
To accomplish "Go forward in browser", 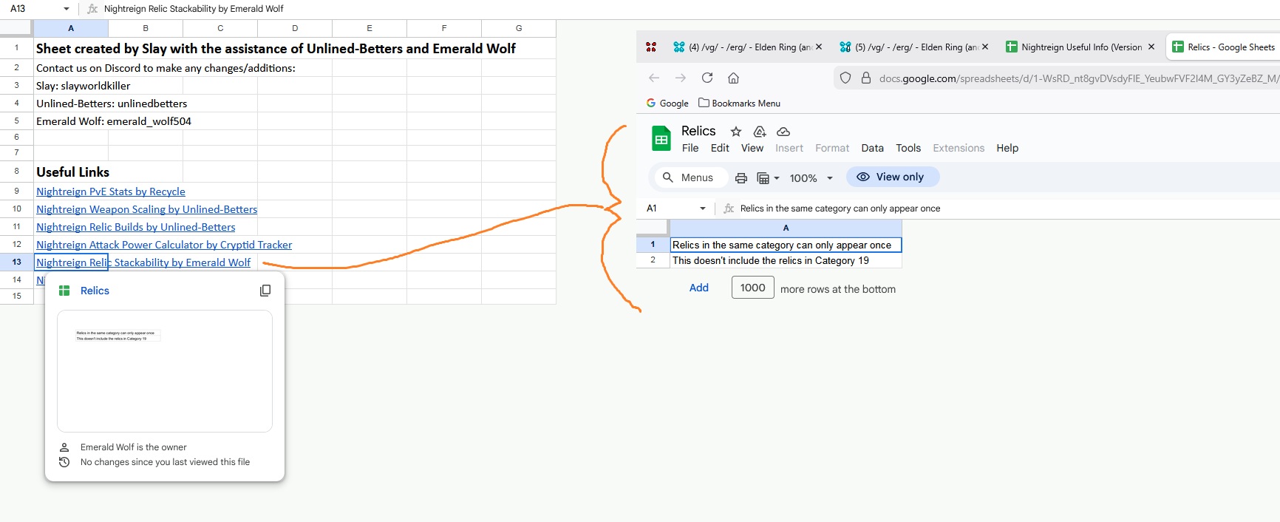I will 681,78.
